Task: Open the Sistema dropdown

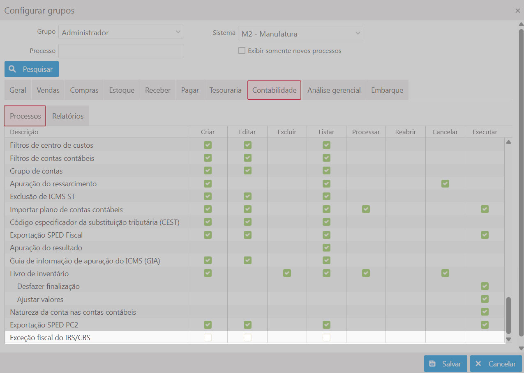Action: tap(301, 34)
